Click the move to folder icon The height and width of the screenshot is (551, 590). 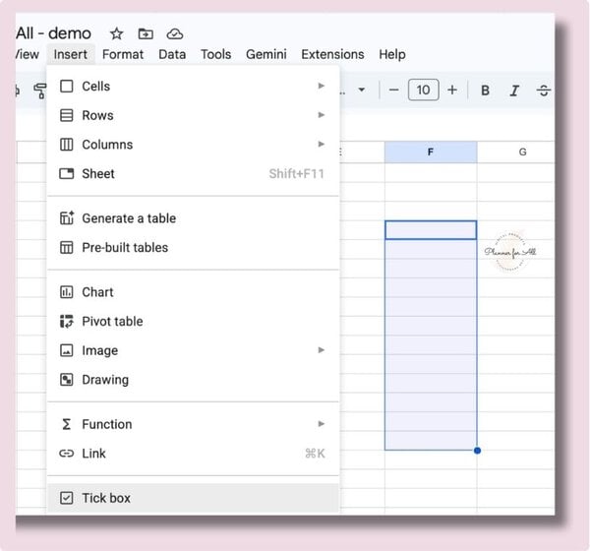(x=146, y=33)
